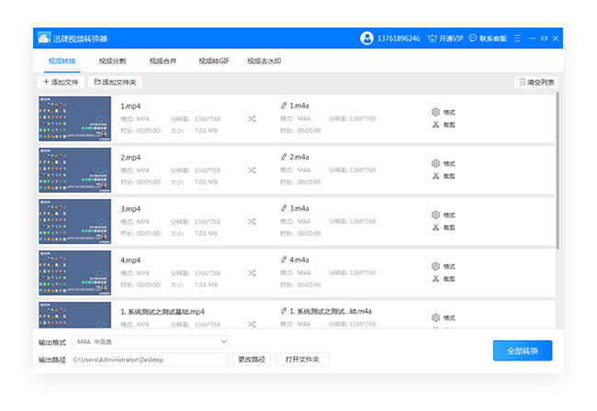Click the 更改路径 button
The height and width of the screenshot is (411, 597).
[x=252, y=360]
